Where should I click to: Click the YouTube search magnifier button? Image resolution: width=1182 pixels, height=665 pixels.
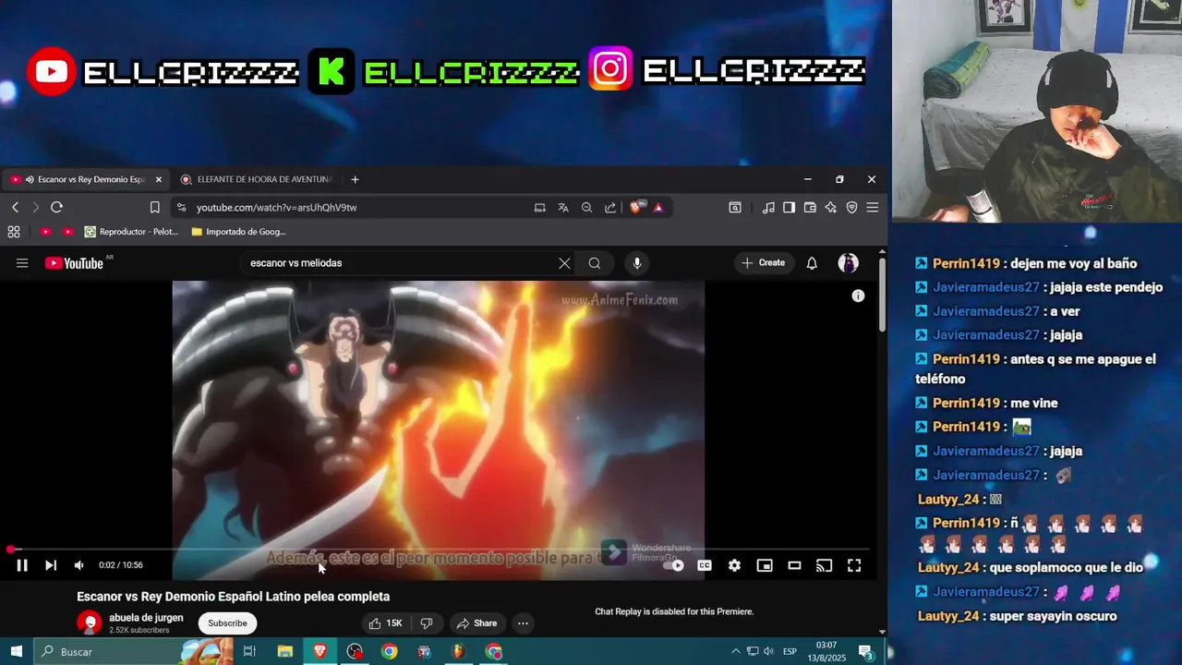click(x=595, y=263)
